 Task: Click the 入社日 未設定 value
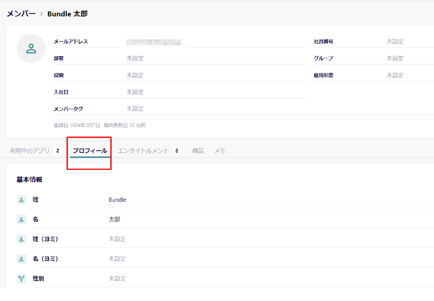(135, 92)
